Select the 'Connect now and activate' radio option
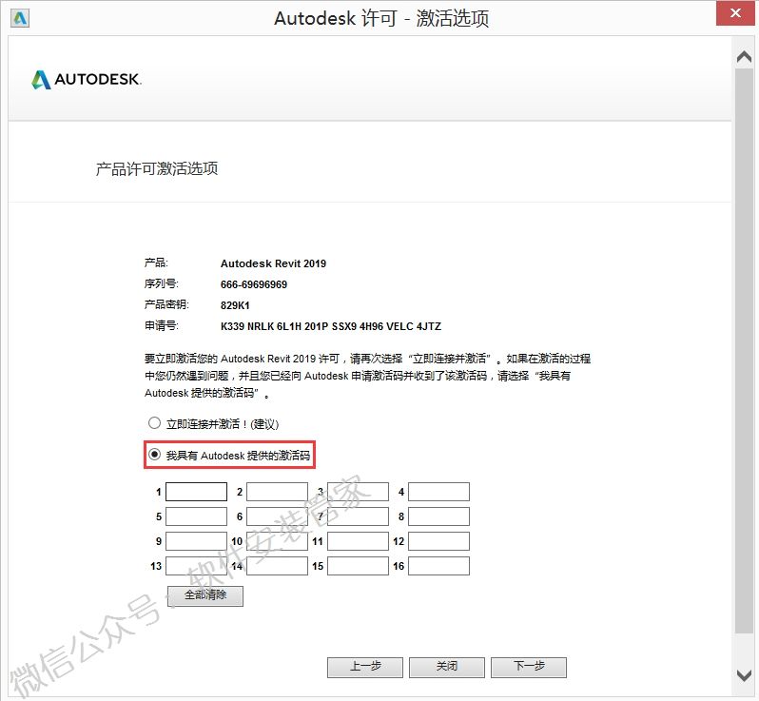 (155, 423)
